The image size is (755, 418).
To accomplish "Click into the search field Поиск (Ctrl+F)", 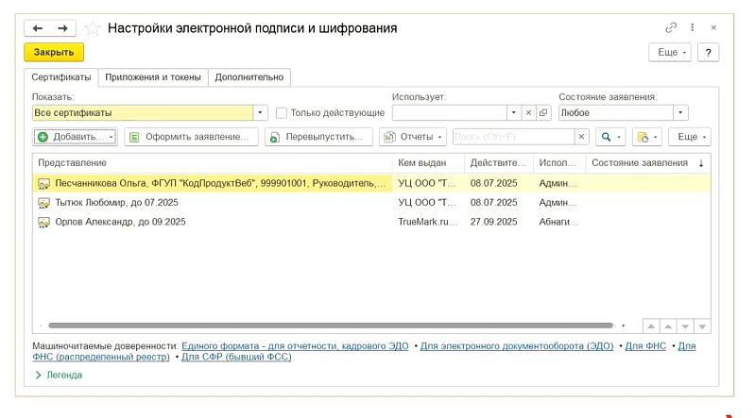I will [513, 137].
